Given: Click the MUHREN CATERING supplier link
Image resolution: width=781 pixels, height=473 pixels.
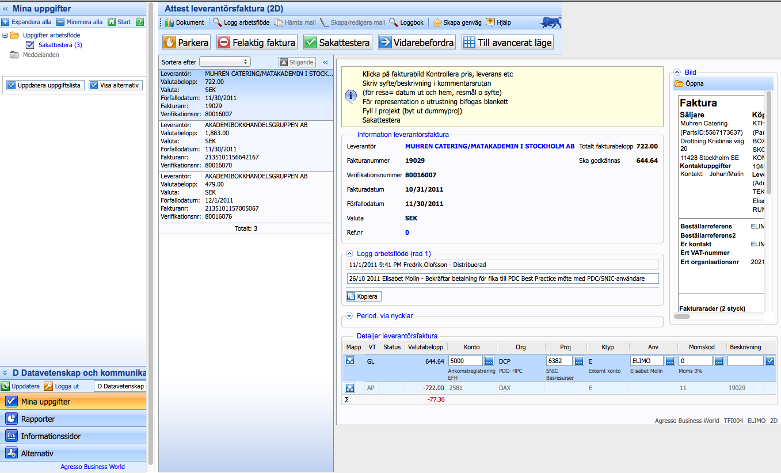Looking at the screenshot, I should point(490,146).
